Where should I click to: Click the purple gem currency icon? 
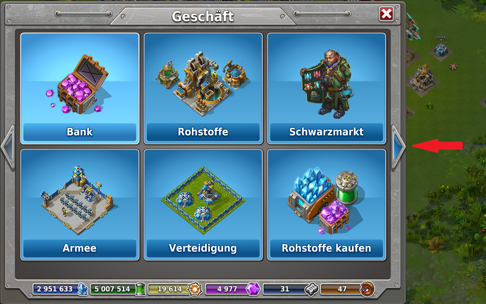click(x=253, y=289)
